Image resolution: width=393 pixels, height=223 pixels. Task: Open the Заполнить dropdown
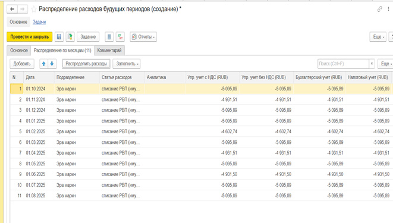click(x=127, y=64)
